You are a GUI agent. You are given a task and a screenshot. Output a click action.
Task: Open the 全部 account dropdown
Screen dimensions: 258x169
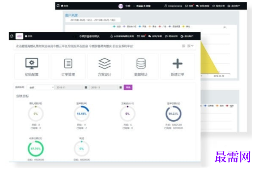point(41,88)
